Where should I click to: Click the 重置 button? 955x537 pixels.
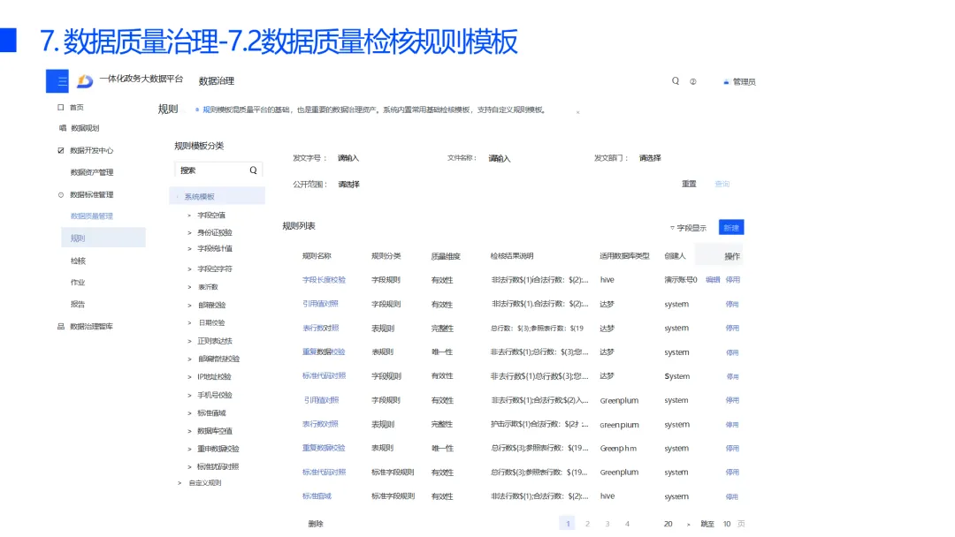(689, 184)
